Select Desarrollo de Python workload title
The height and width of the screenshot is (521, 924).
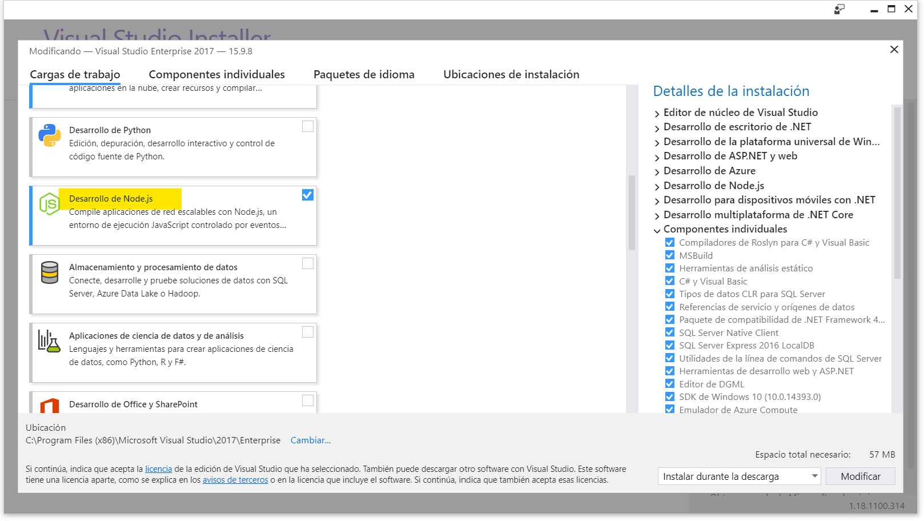pyautogui.click(x=110, y=130)
